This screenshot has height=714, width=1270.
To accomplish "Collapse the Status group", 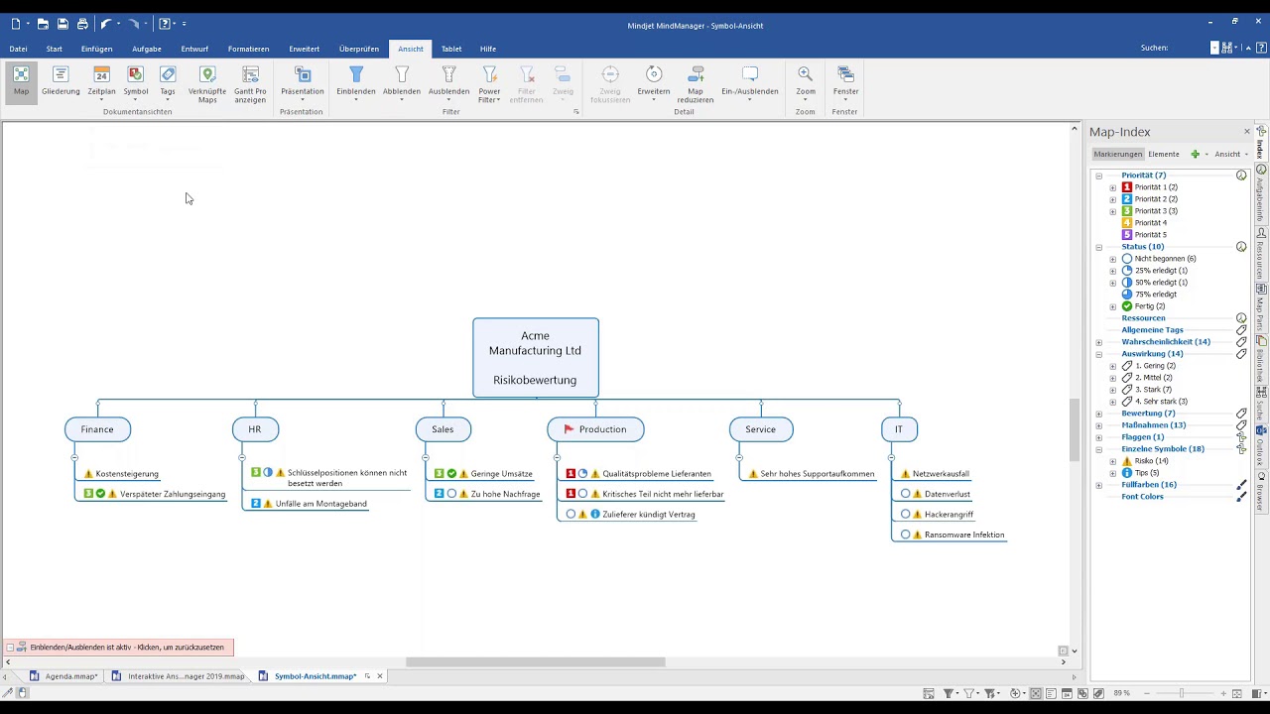I will (1098, 247).
